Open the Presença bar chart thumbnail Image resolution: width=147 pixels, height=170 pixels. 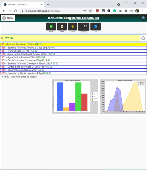[x=75, y=96]
